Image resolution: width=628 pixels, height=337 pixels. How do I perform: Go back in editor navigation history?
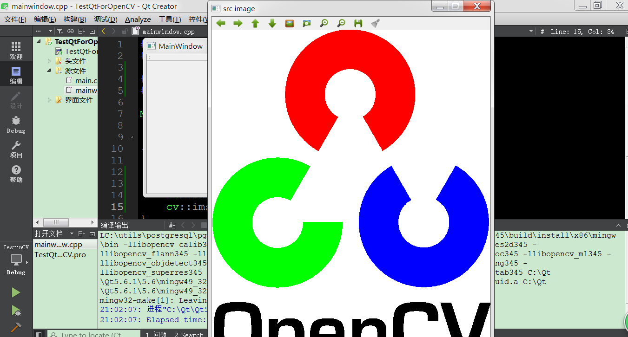coord(103,32)
